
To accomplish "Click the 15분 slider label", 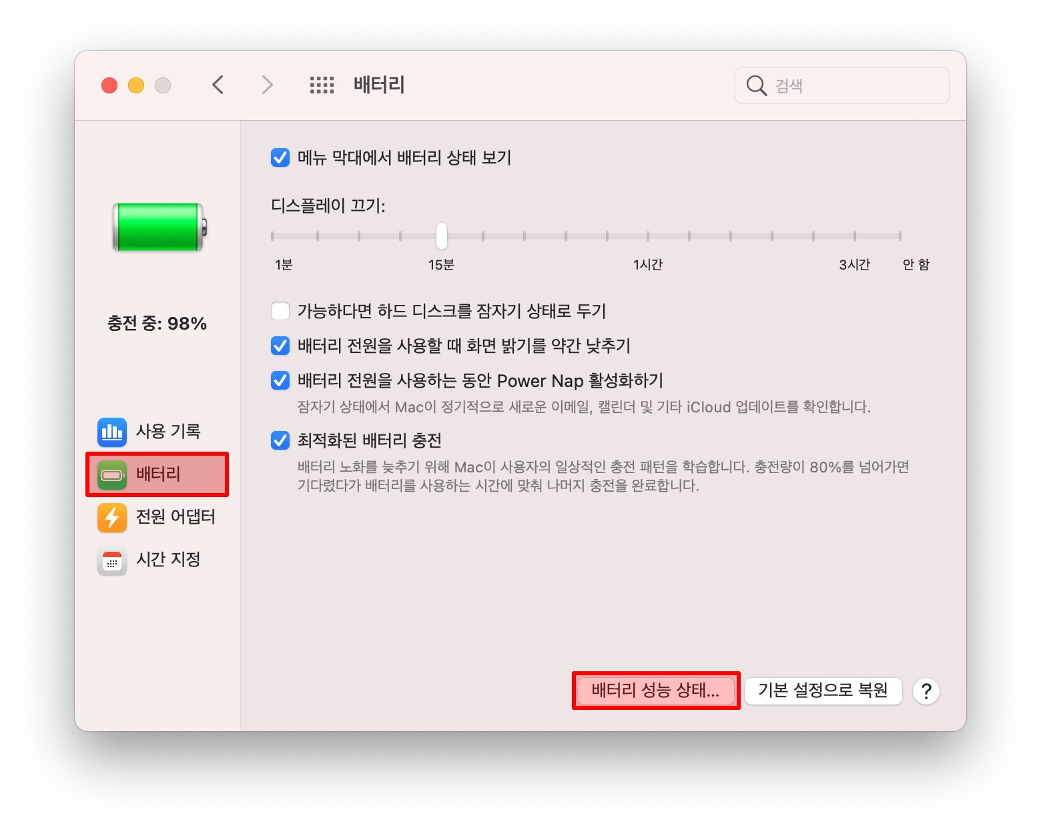I will pos(441,265).
